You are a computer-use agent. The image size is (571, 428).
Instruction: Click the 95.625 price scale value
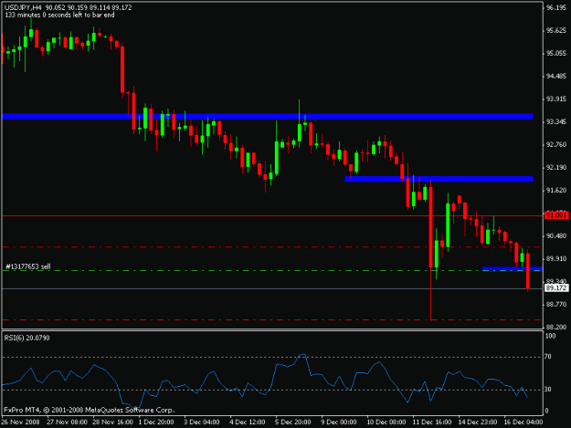coord(556,30)
